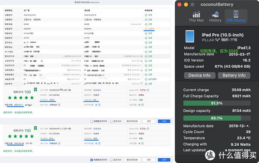Open the Battery Info button

(234, 75)
